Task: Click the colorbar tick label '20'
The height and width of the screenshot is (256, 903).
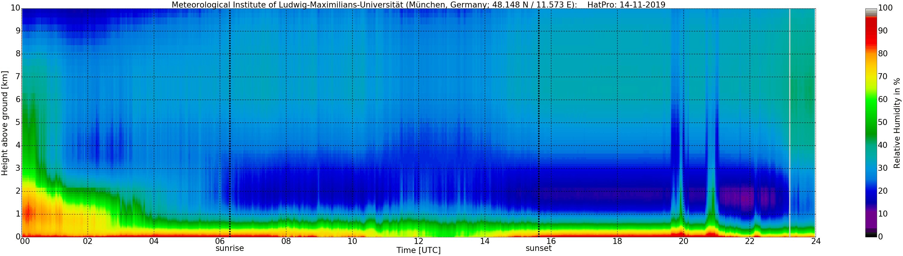Action: pyautogui.click(x=883, y=191)
